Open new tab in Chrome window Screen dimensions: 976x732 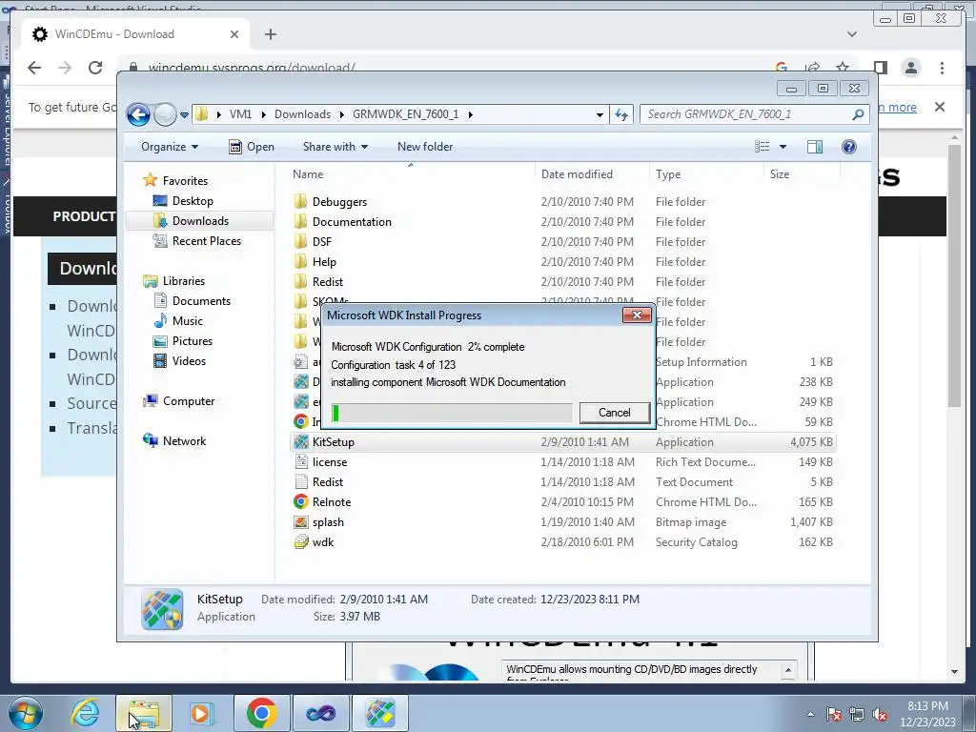(x=270, y=34)
